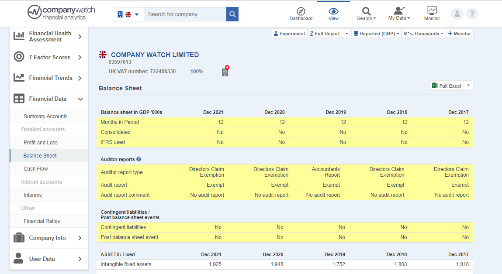Click the Experiment button
Image resolution: width=502 pixels, height=274 pixels.
[289, 34]
